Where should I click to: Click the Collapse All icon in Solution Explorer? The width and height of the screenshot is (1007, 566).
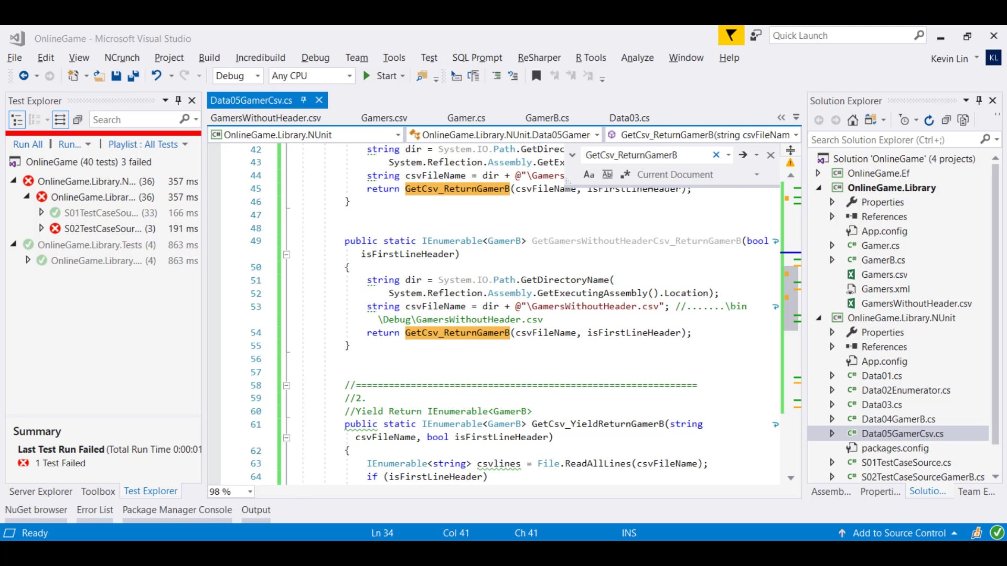(946, 119)
